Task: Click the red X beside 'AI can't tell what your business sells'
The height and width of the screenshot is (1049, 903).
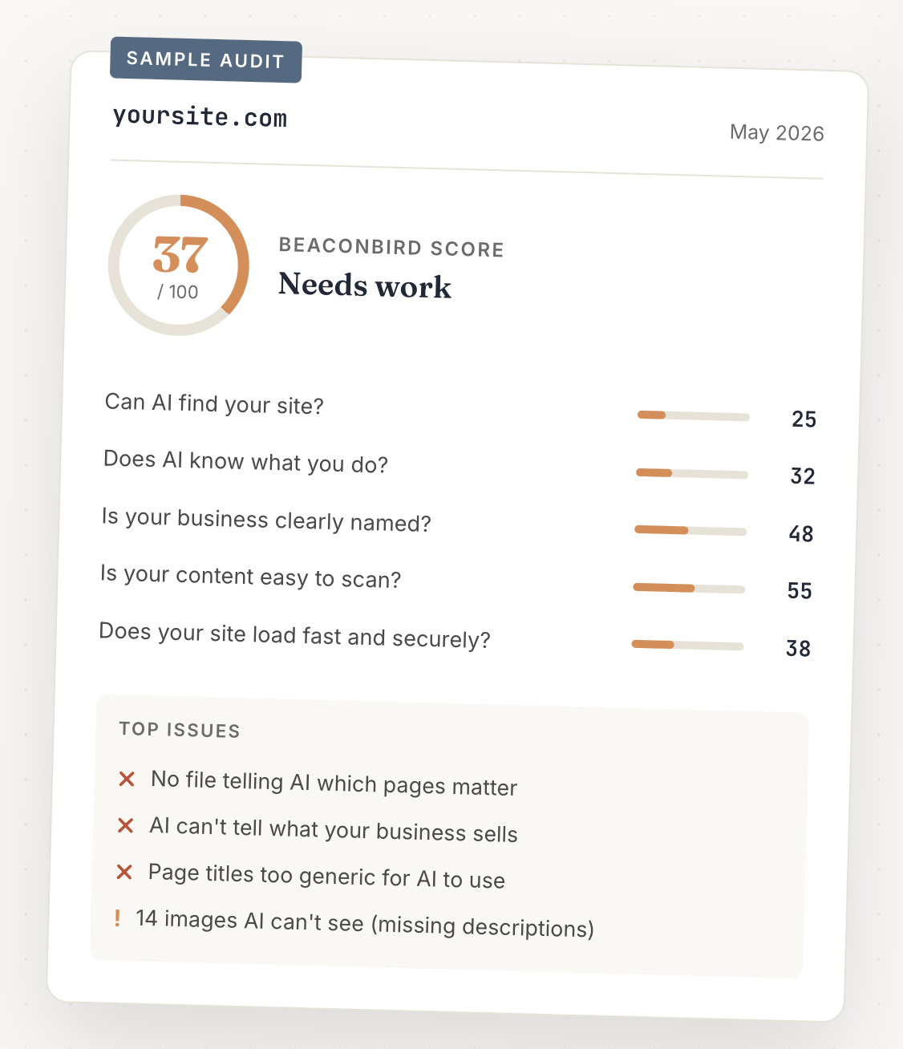Action: click(x=125, y=825)
